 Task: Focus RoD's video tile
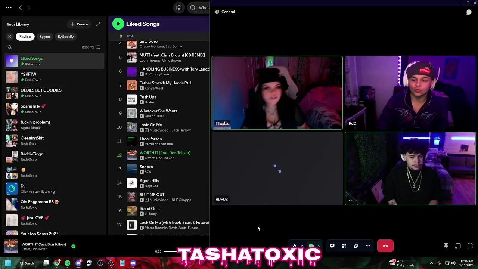click(410, 93)
